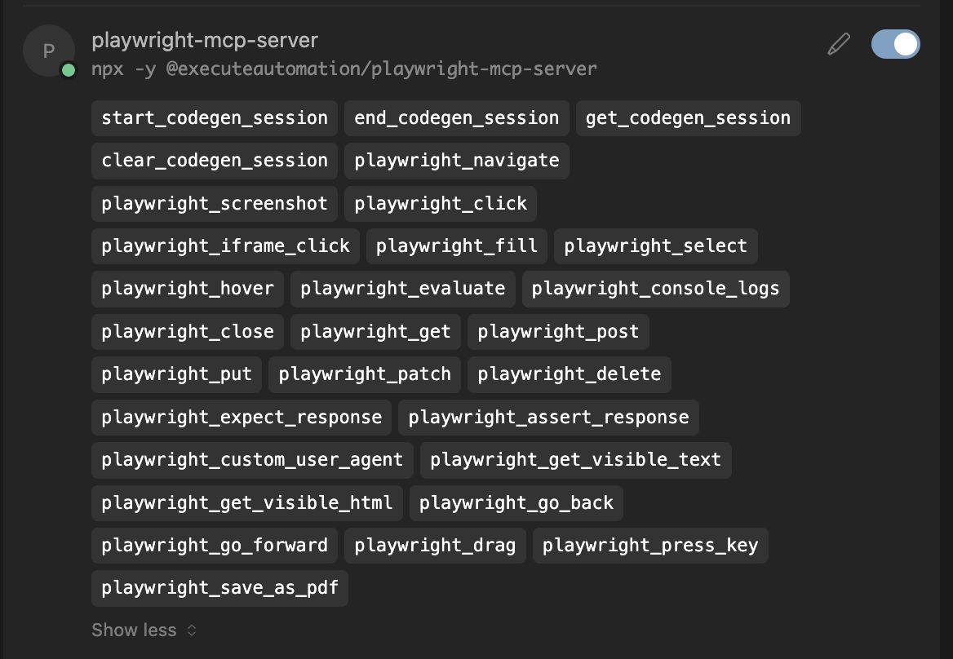
Task: Click the playwright_save_as_pdf tool
Action: pyautogui.click(x=219, y=587)
